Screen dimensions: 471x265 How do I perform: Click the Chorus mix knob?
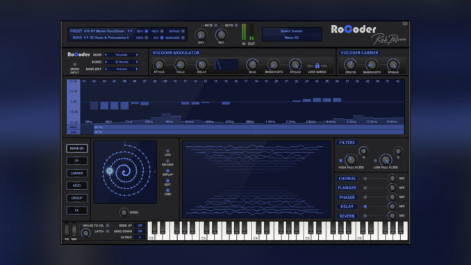[x=392, y=178]
